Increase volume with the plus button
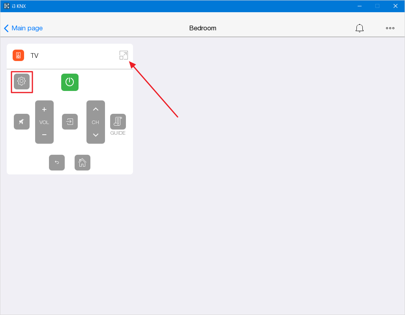This screenshot has height=315, width=405. (44, 109)
